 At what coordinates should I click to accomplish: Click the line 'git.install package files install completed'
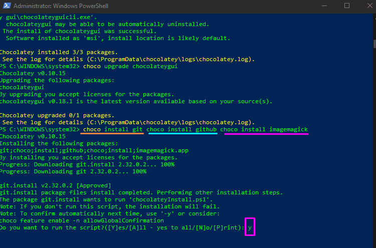click(141, 193)
